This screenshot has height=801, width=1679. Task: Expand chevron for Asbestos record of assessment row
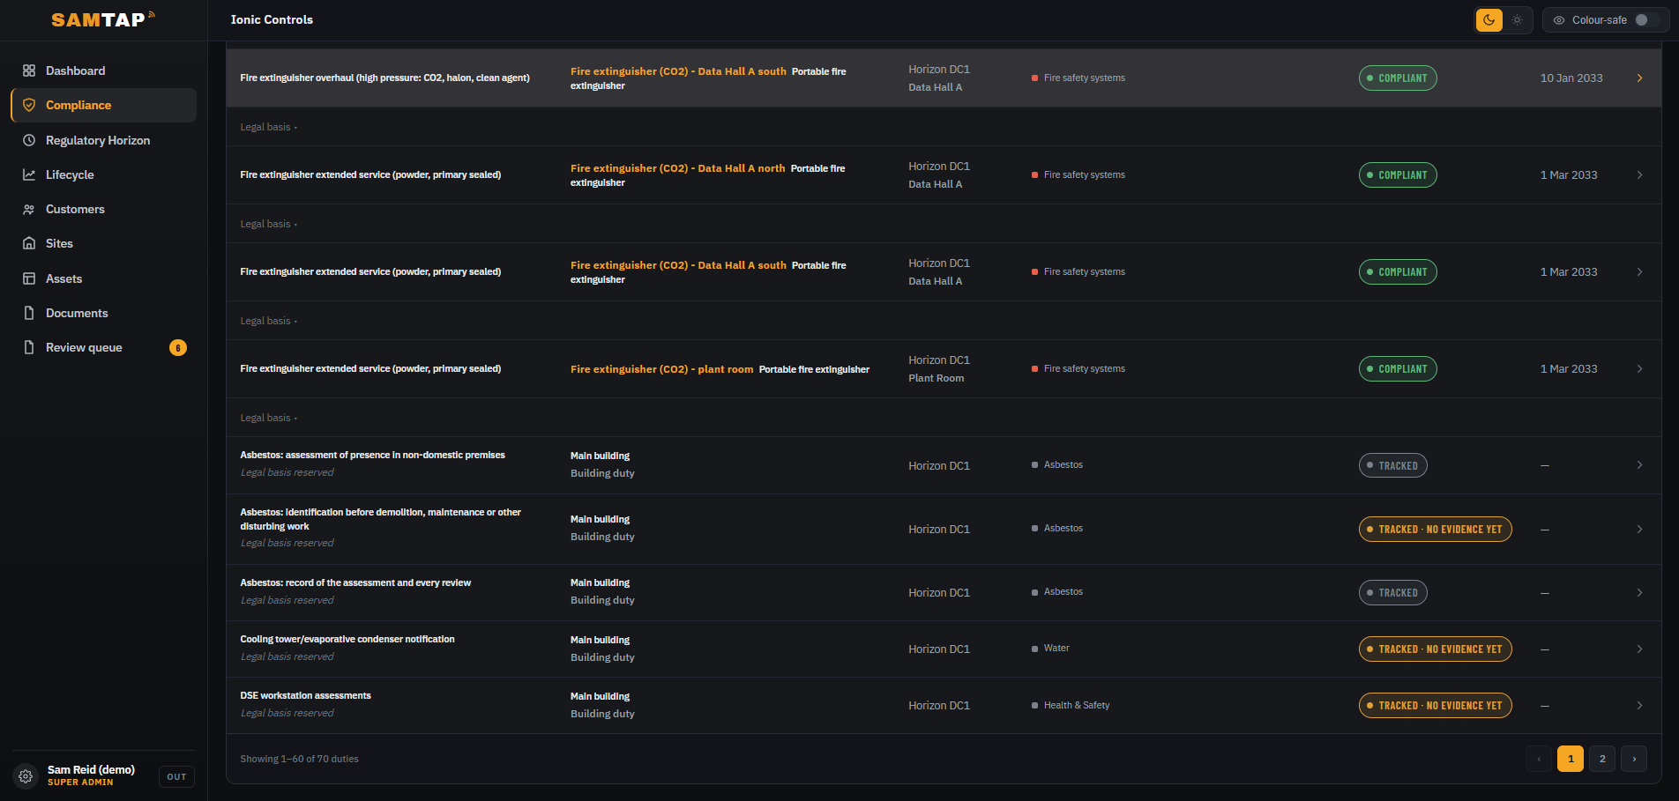1639,593
